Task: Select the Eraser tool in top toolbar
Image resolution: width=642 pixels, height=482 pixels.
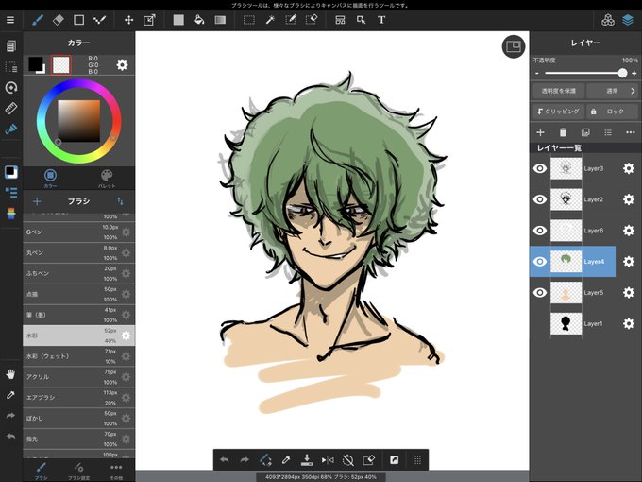Action: tap(59, 20)
